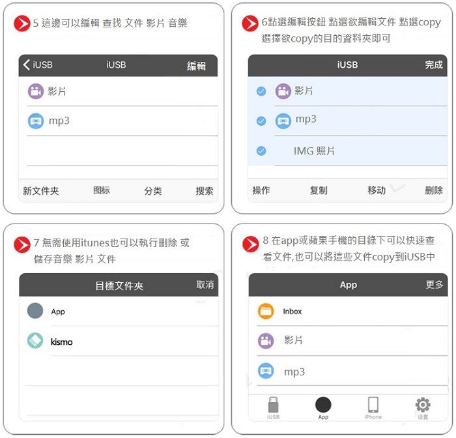
Task: Open the 更多 menu in the App header
Action: tap(435, 284)
